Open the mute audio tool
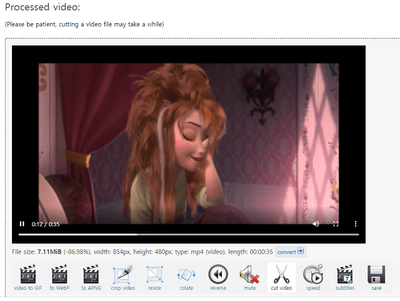Image resolution: width=400 pixels, height=301 pixels. 250,277
